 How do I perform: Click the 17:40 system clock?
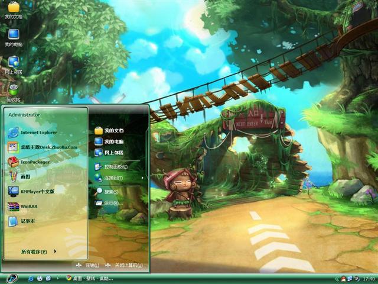point(369,279)
